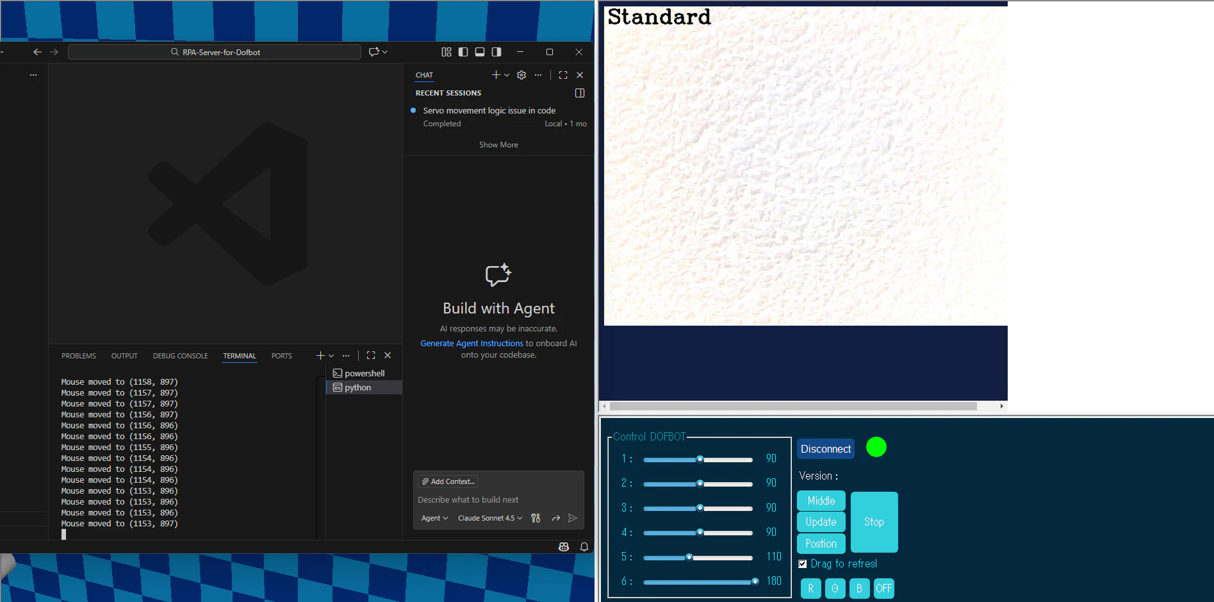Screen dimensions: 1214x602
Task: Click the send message arrow icon
Action: 573,518
